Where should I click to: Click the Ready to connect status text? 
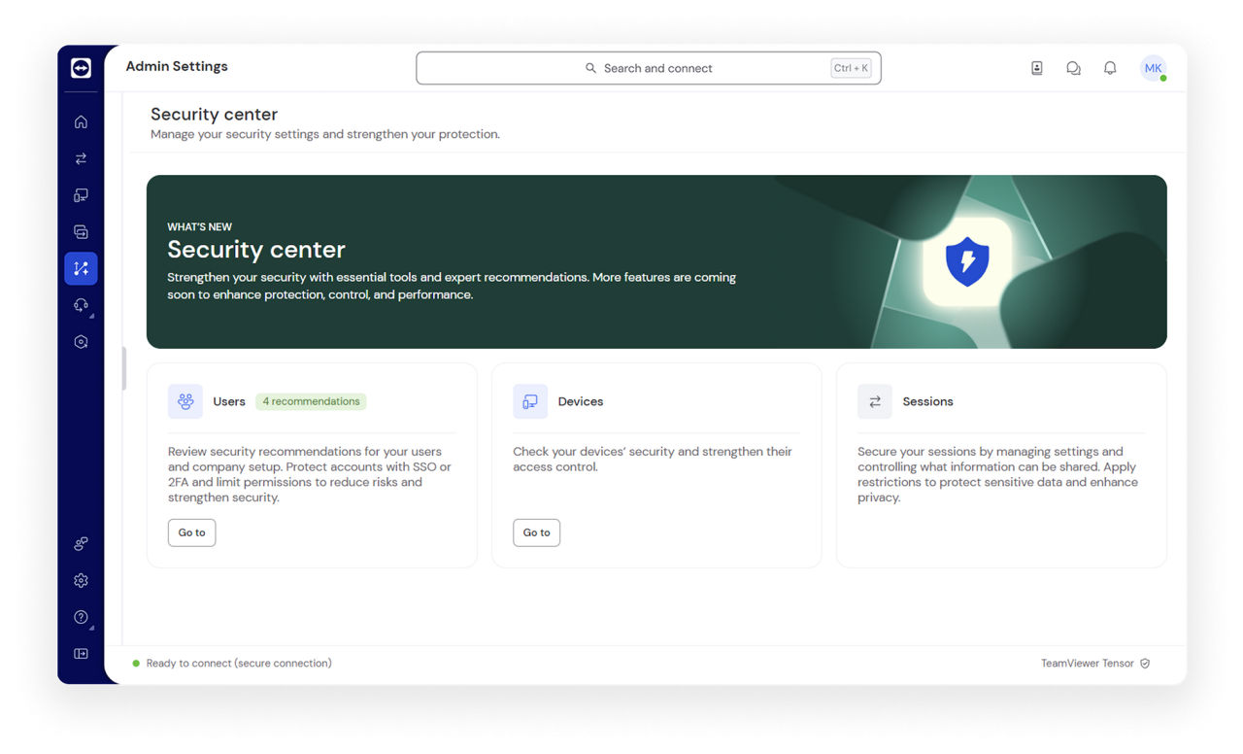(x=239, y=664)
